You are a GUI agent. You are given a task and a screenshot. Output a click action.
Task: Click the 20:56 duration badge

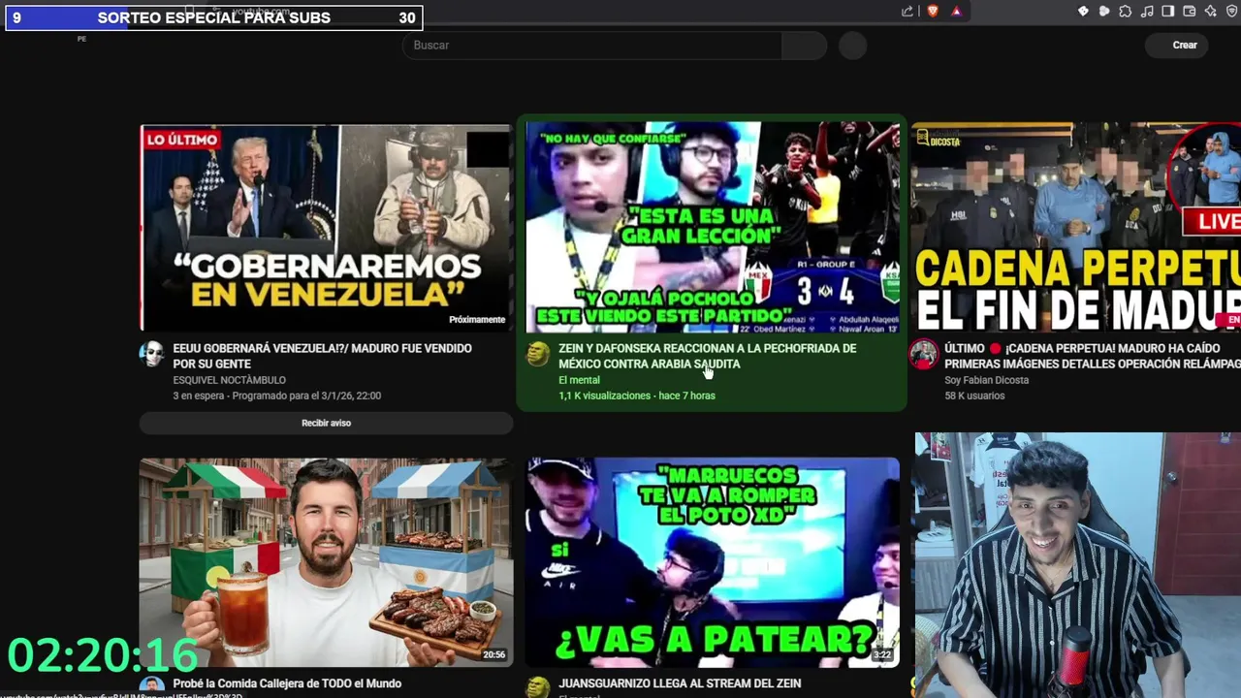pyautogui.click(x=493, y=654)
